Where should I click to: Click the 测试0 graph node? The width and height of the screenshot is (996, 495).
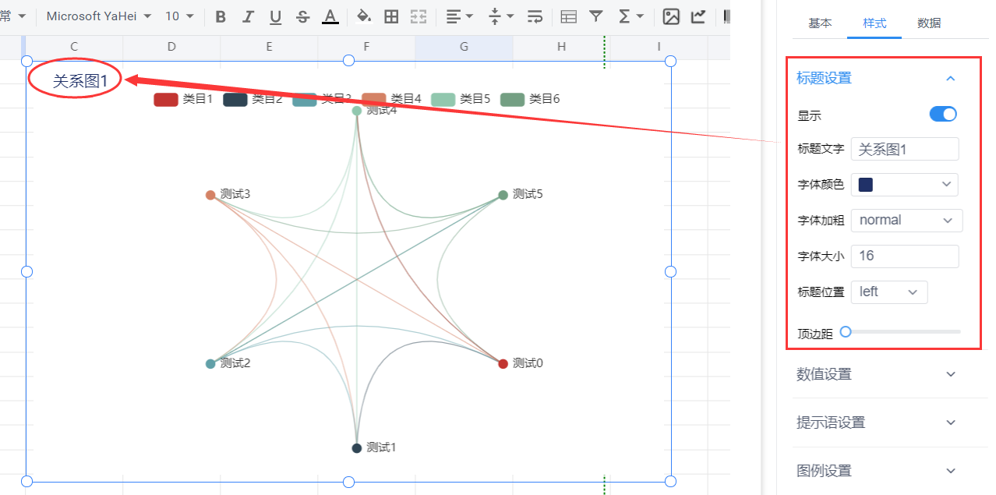click(503, 363)
